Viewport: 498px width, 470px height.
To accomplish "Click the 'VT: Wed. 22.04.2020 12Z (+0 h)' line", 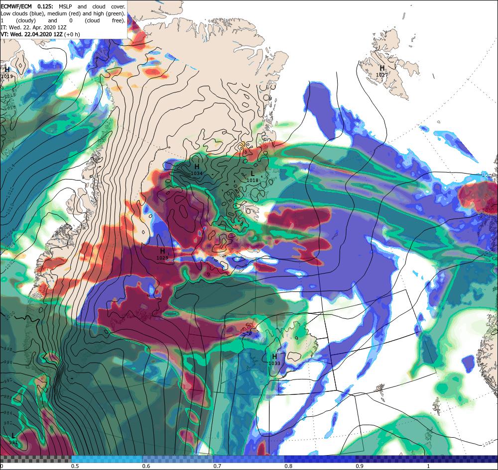I will click(40, 34).
